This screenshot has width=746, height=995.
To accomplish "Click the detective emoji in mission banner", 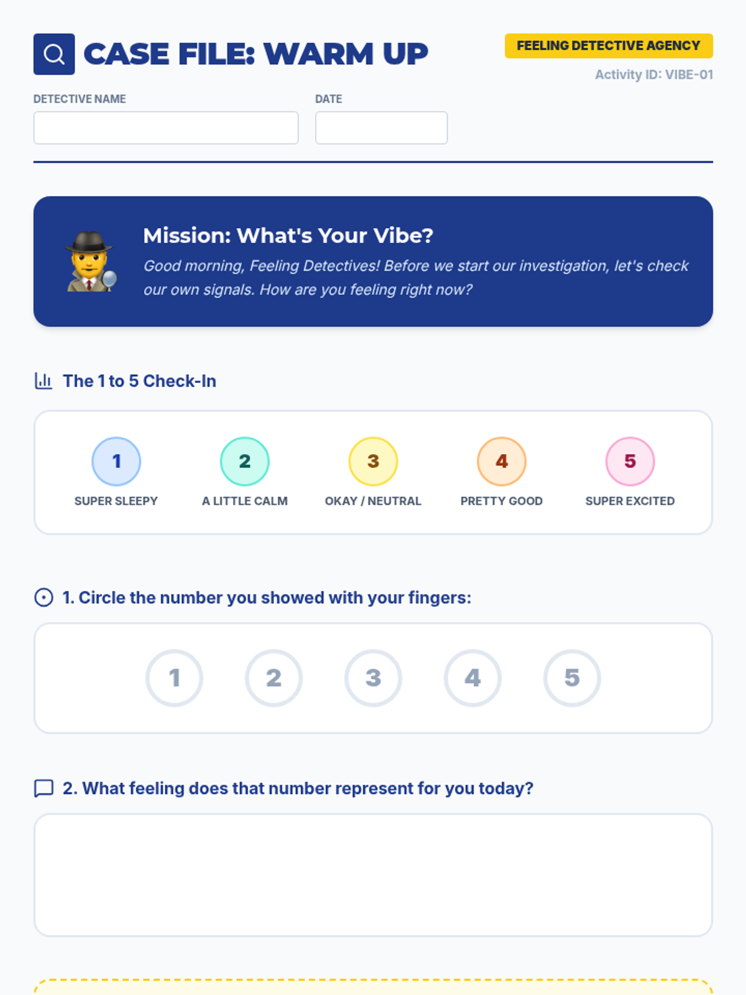I will click(x=90, y=262).
